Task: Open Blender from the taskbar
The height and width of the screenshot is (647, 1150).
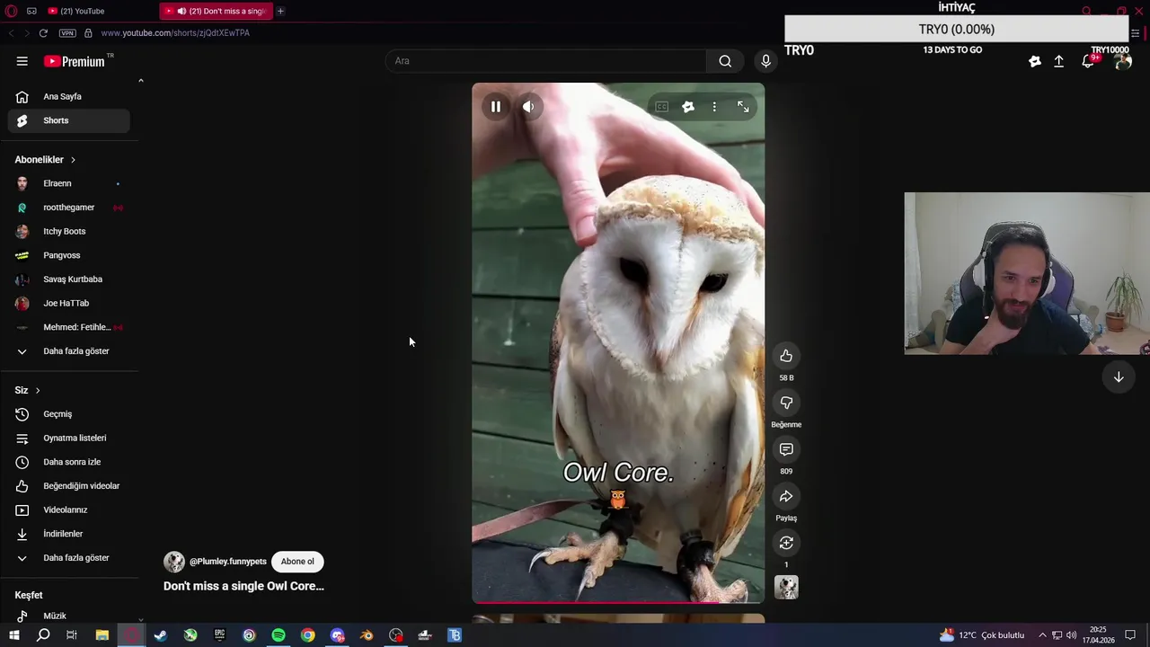Action: pyautogui.click(x=367, y=635)
